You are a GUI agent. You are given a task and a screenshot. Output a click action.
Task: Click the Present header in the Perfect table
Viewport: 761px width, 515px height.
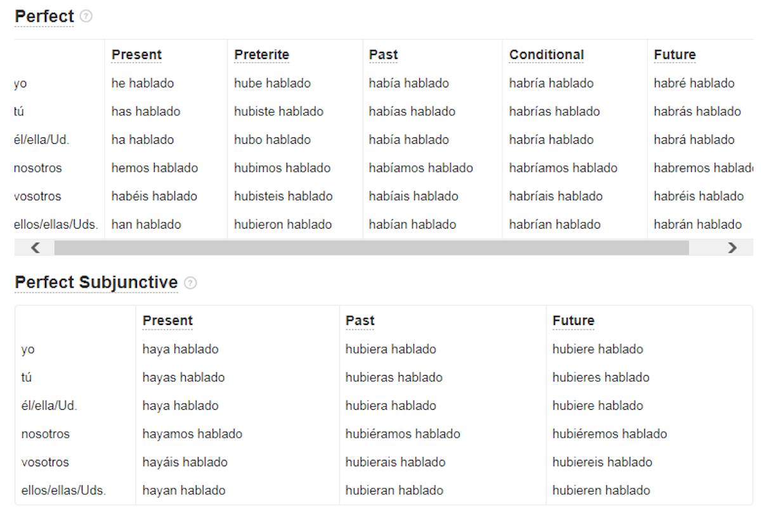(x=136, y=55)
